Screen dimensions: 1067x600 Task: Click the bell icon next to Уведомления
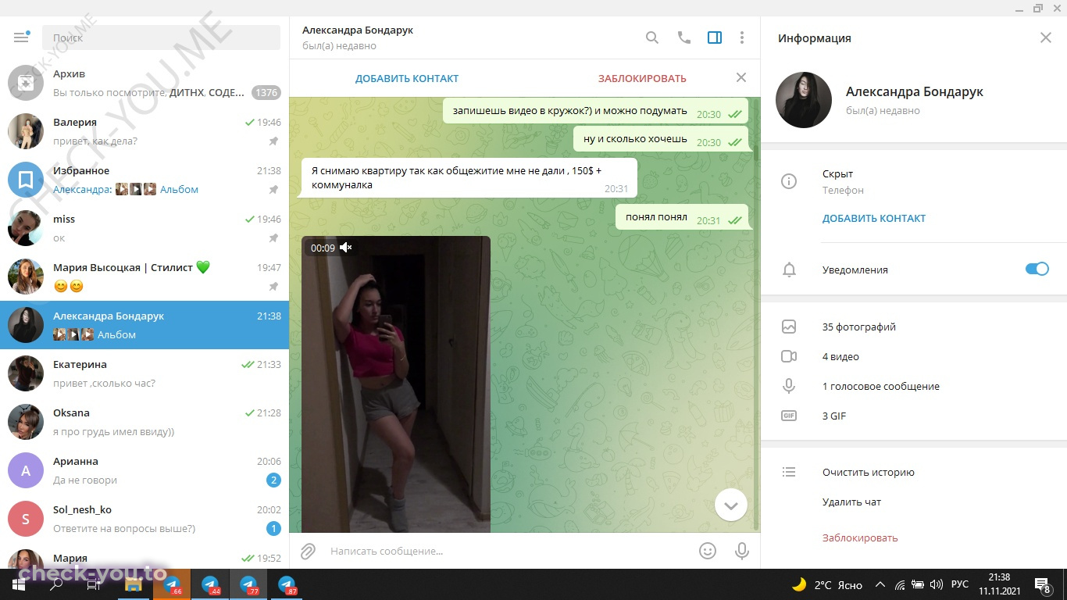[790, 270]
